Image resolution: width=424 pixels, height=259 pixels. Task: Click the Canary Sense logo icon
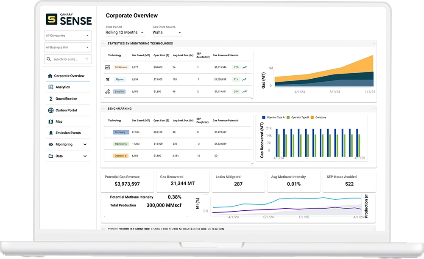[x=51, y=19]
